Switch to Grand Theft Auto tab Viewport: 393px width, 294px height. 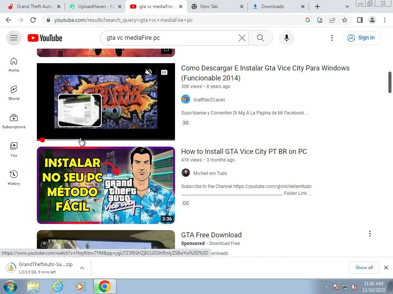point(34,7)
